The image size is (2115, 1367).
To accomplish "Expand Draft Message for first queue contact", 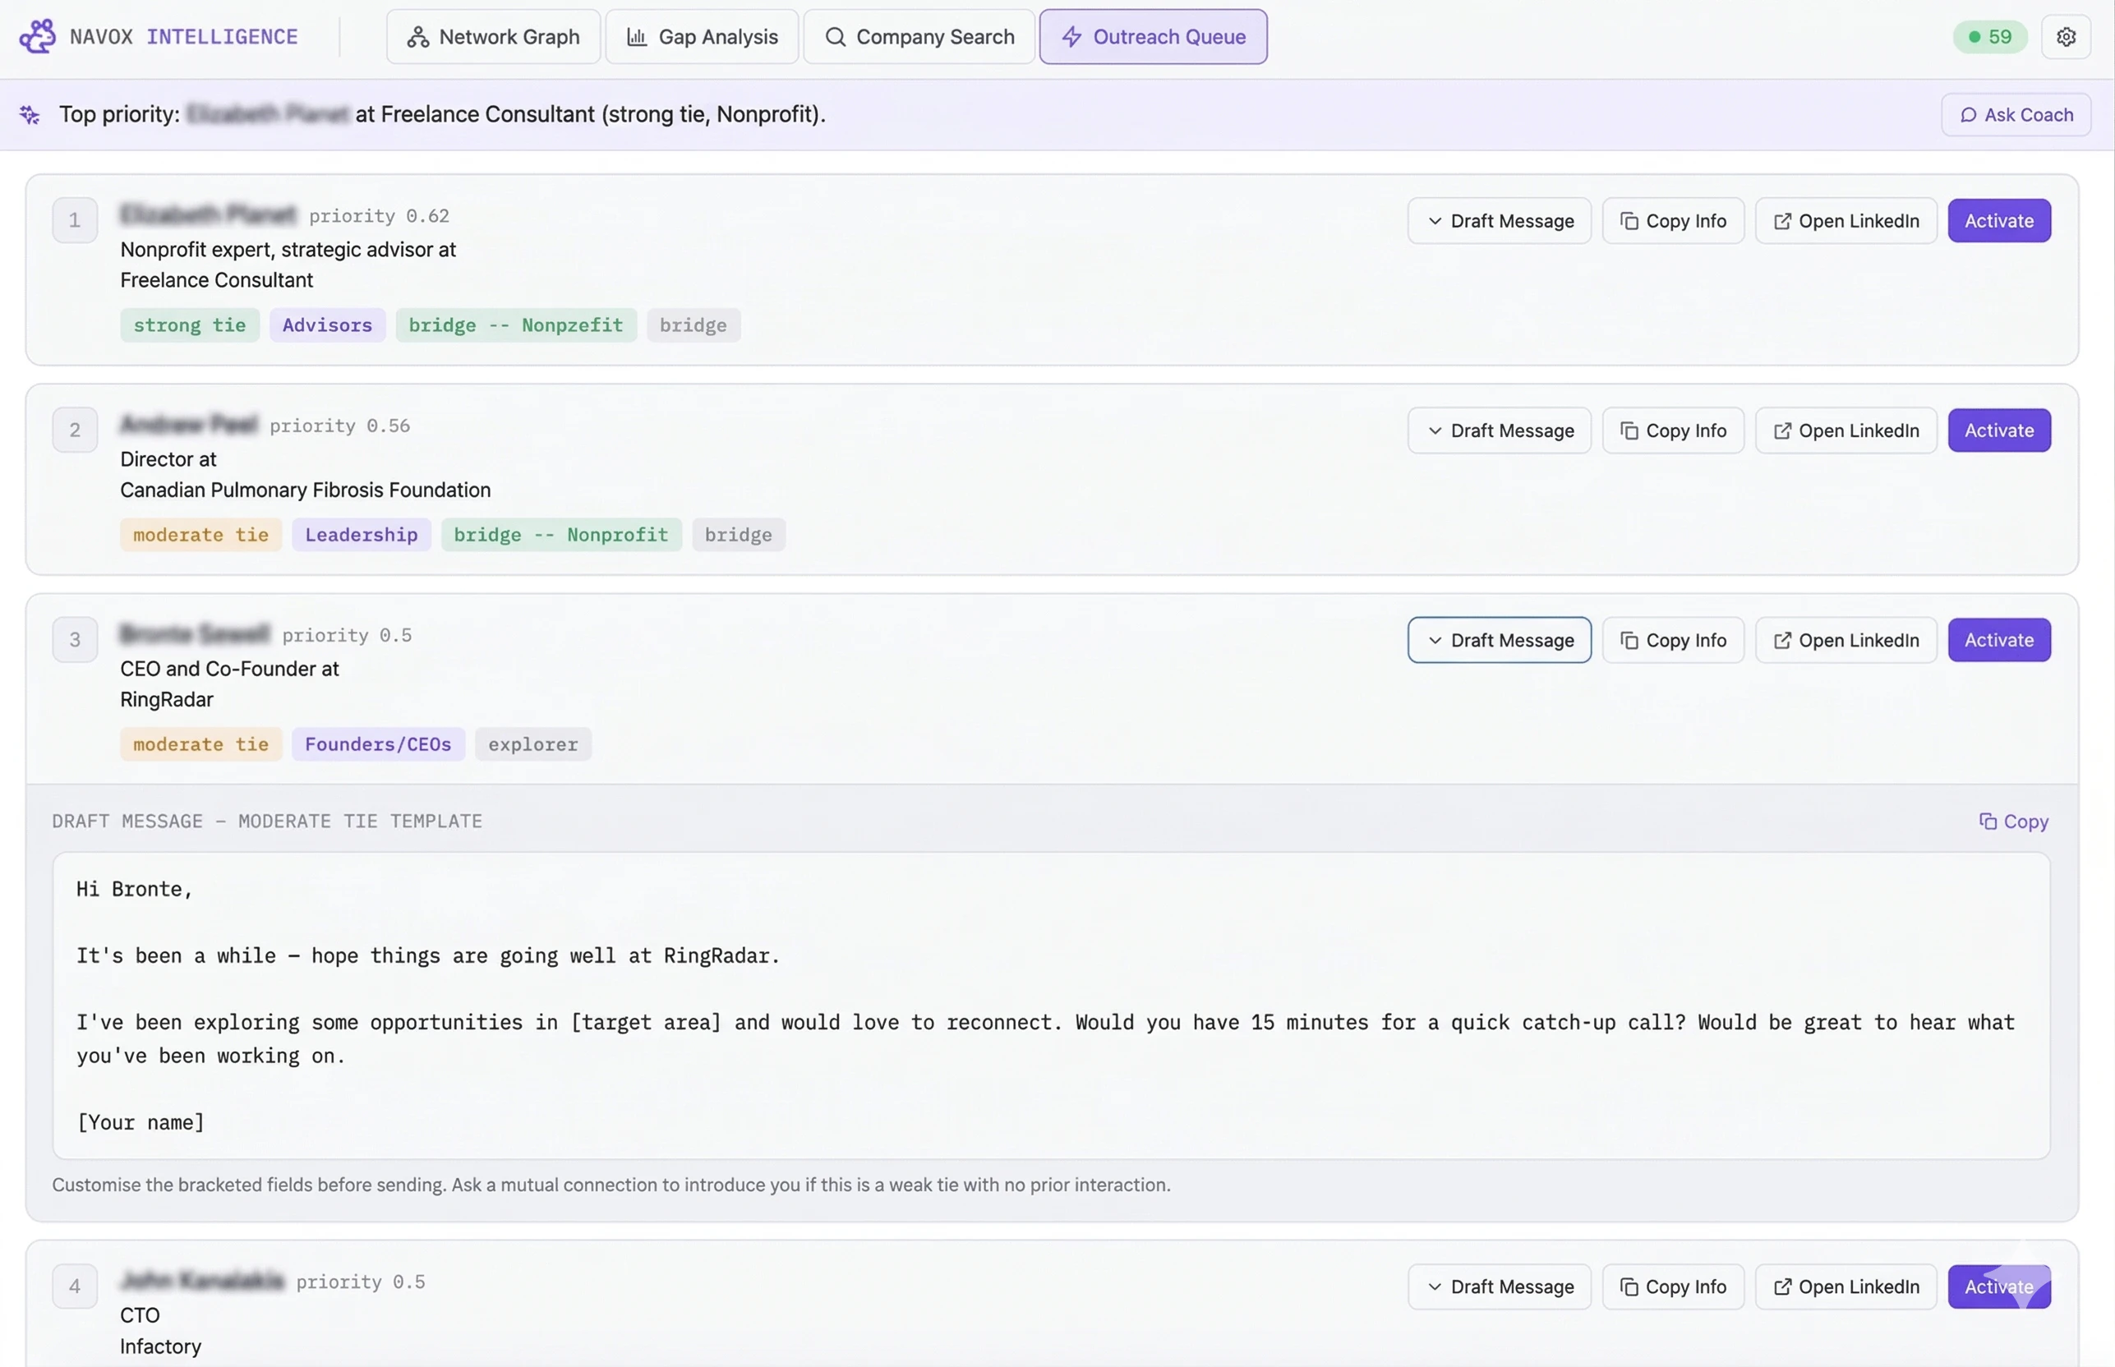I will click(x=1499, y=221).
